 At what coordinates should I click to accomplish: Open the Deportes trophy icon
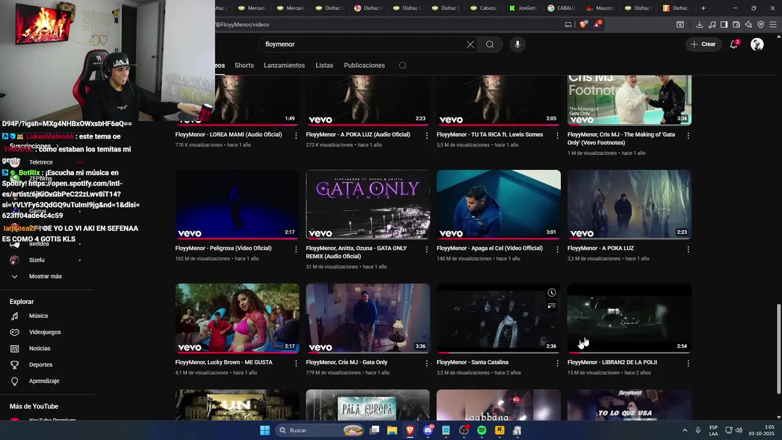point(15,365)
